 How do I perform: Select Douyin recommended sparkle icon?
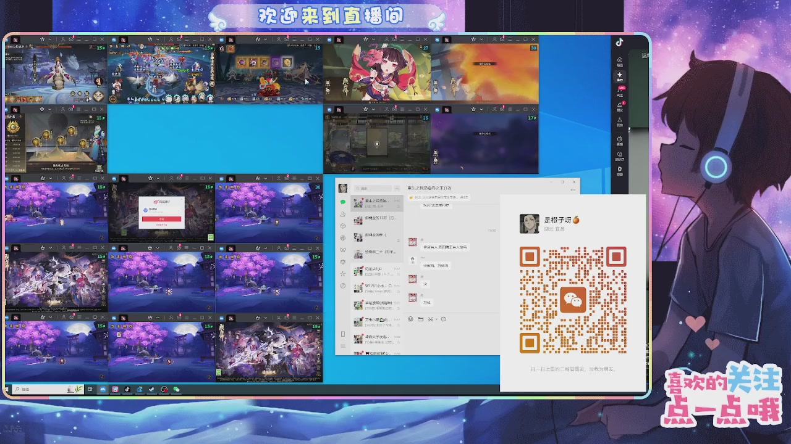tap(620, 76)
